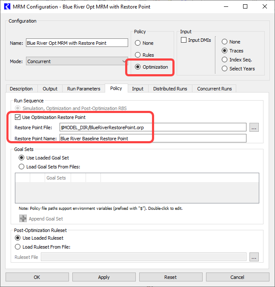Select the Rules policy radio button
The image size is (275, 287).
point(137,55)
